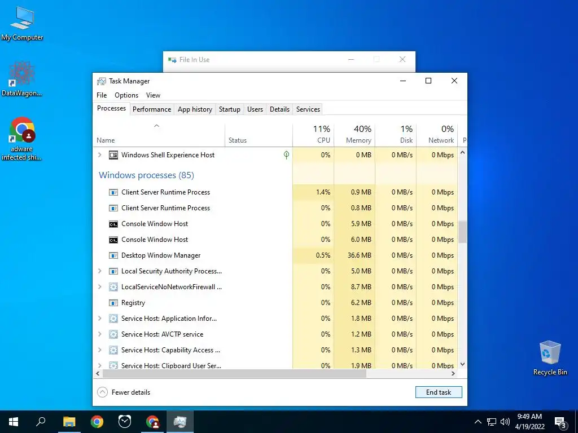Image resolution: width=578 pixels, height=433 pixels.
Task: Expand Service Host: Capability Access row
Action: tap(99, 350)
